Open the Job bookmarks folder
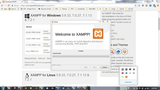Screen dimensions: 160x90 pyautogui.click(x=105, y=9)
